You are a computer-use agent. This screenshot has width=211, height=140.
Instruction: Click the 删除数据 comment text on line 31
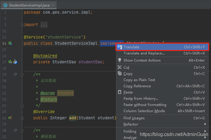click(x=48, y=136)
